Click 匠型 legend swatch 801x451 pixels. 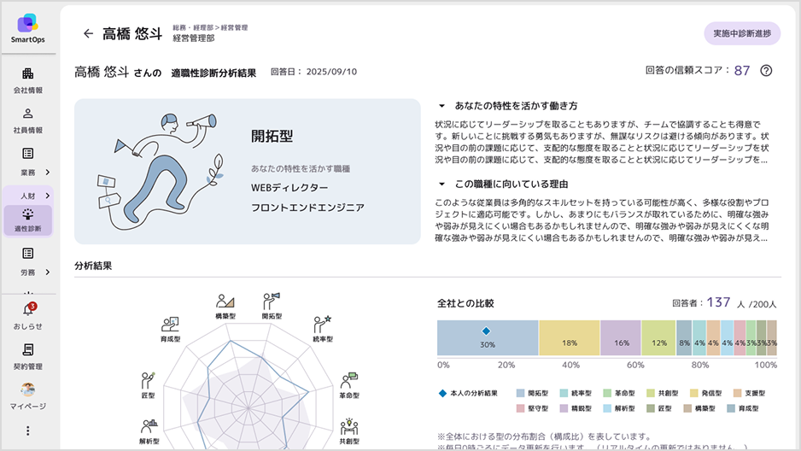coord(651,408)
